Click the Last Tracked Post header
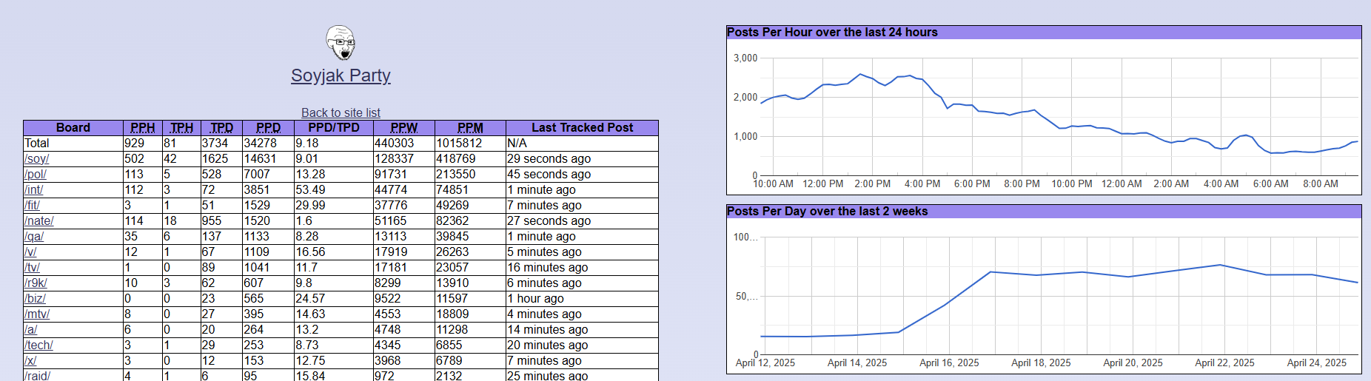 click(582, 127)
